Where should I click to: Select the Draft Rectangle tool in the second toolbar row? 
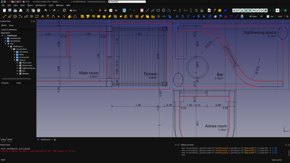tap(37, 16)
